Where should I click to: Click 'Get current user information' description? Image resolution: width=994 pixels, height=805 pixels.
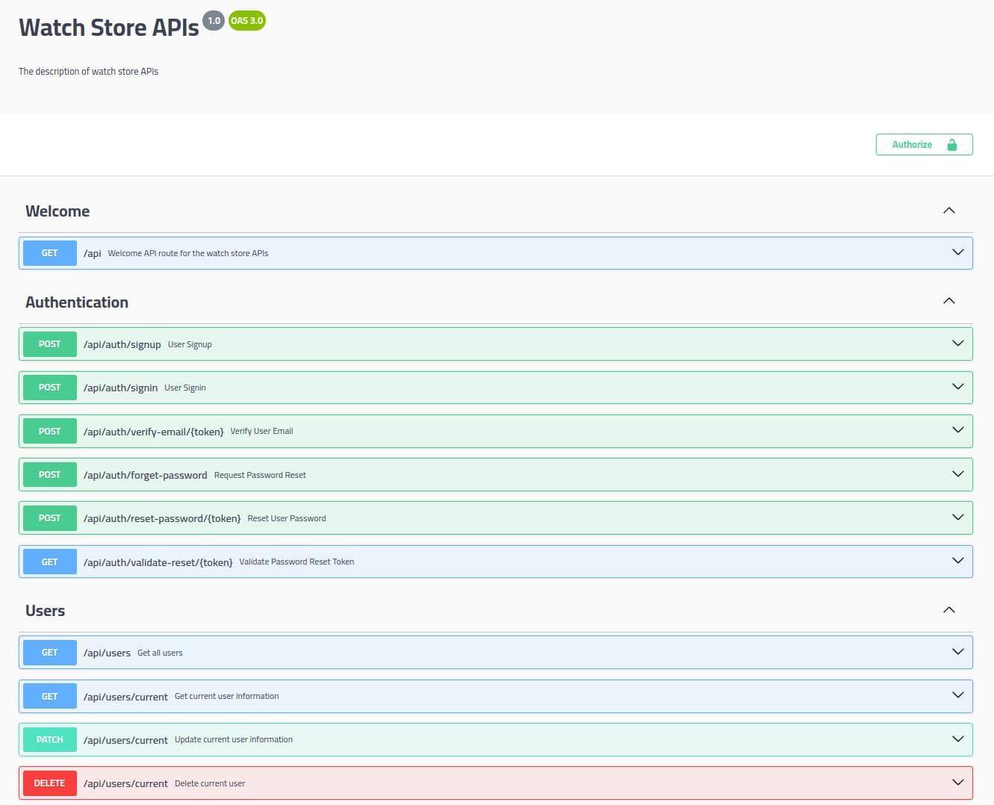227,696
